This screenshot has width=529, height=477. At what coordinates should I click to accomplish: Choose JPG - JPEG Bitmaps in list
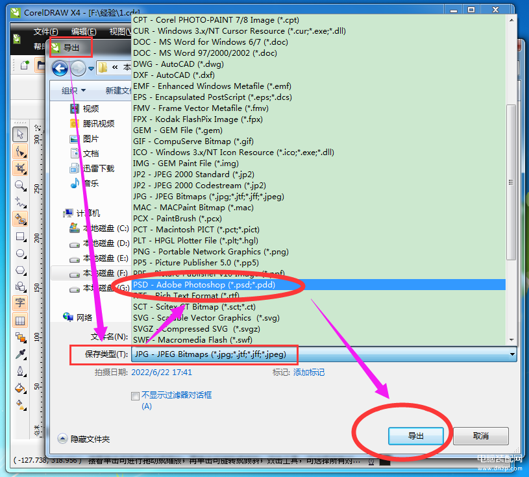(319, 197)
